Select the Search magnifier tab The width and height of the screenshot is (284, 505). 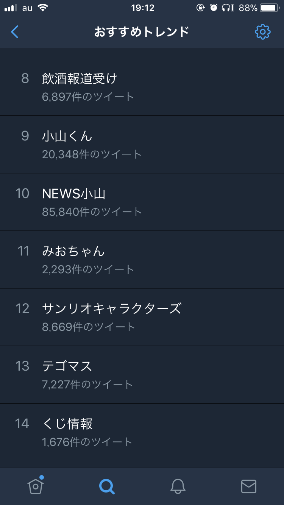click(x=107, y=486)
